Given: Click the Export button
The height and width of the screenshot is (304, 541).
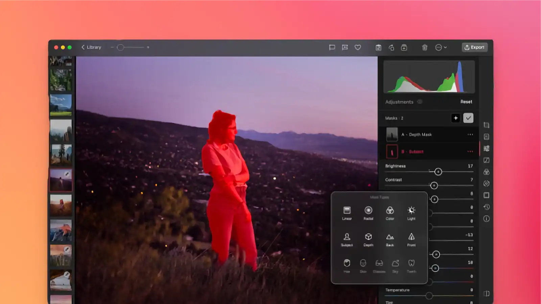Looking at the screenshot, I should 474,47.
